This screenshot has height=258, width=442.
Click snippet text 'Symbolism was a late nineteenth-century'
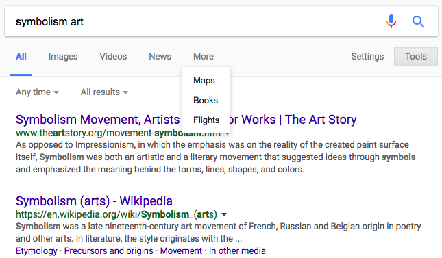coord(97,226)
